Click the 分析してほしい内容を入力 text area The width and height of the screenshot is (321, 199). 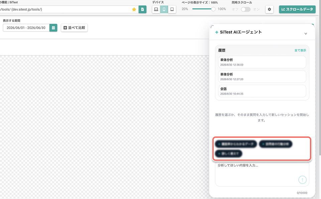point(262,174)
